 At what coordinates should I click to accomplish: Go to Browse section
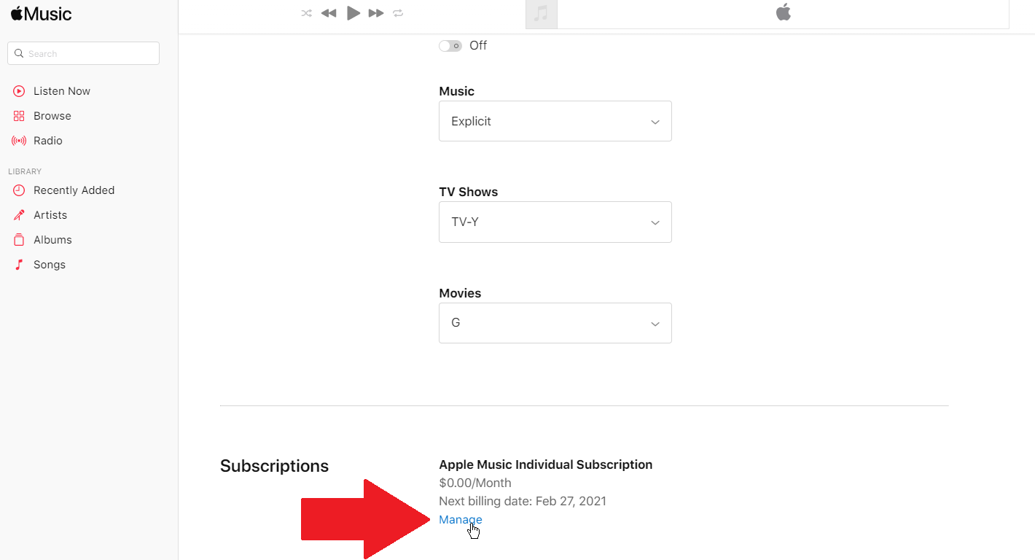[x=52, y=116]
